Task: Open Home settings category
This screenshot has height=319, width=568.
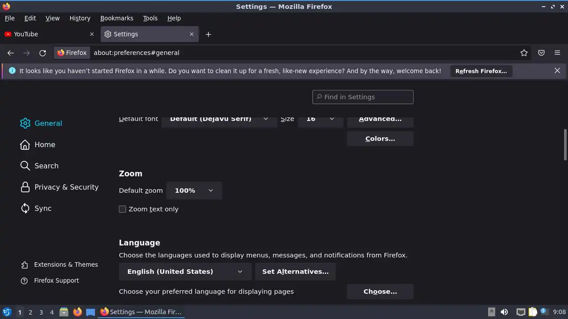Action: tap(38, 144)
